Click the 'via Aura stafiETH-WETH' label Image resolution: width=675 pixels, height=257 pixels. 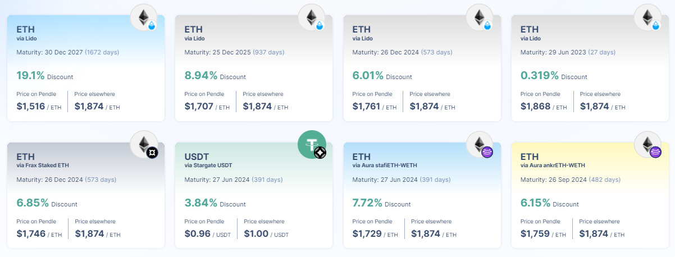coord(385,165)
